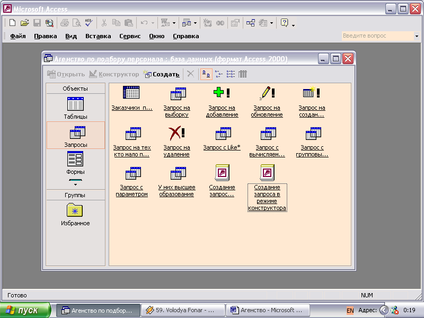Image resolution: width=424 pixels, height=318 pixels.
Task: Click the New database toolbar icon
Action: (12, 23)
